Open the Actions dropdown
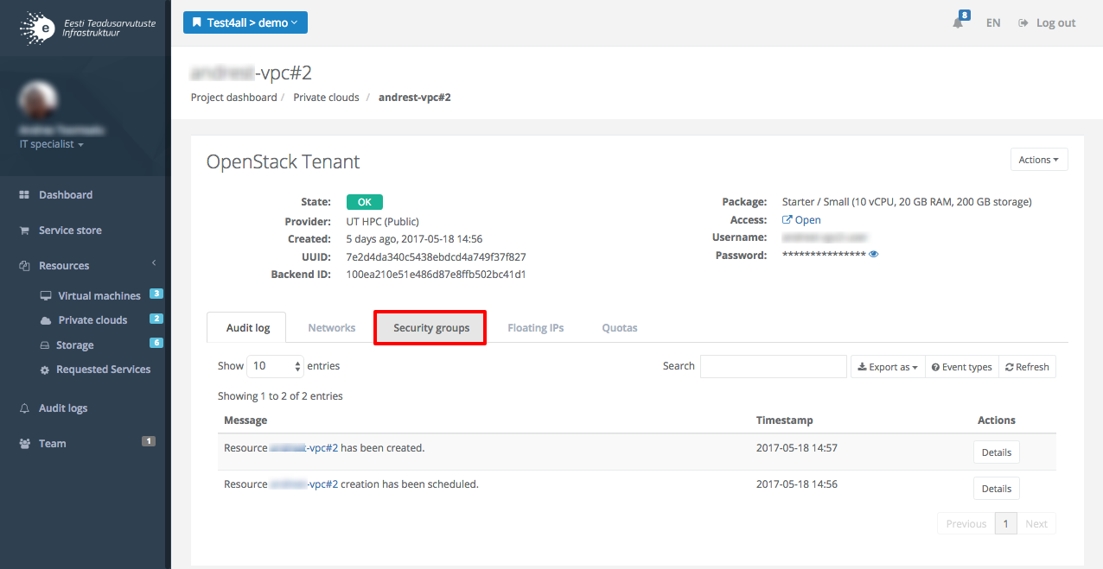Viewport: 1103px width, 569px height. 1039,160
